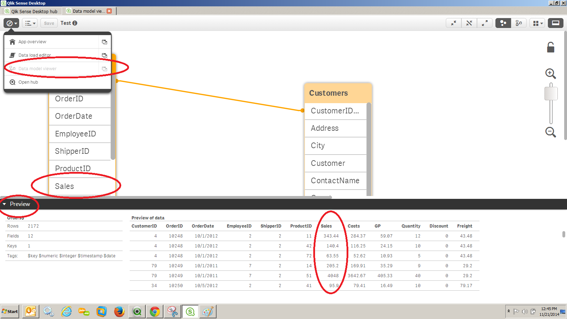The image size is (567, 319).
Task: Click Quantity column header in preview
Action: [x=411, y=226]
